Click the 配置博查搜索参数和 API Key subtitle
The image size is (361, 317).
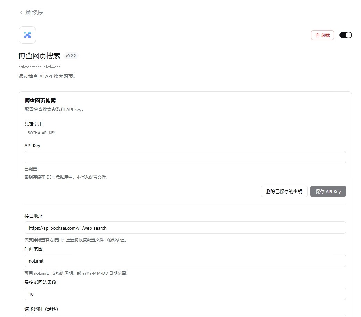click(54, 110)
